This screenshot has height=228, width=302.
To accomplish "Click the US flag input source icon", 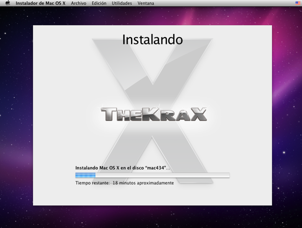I will [298, 3].
